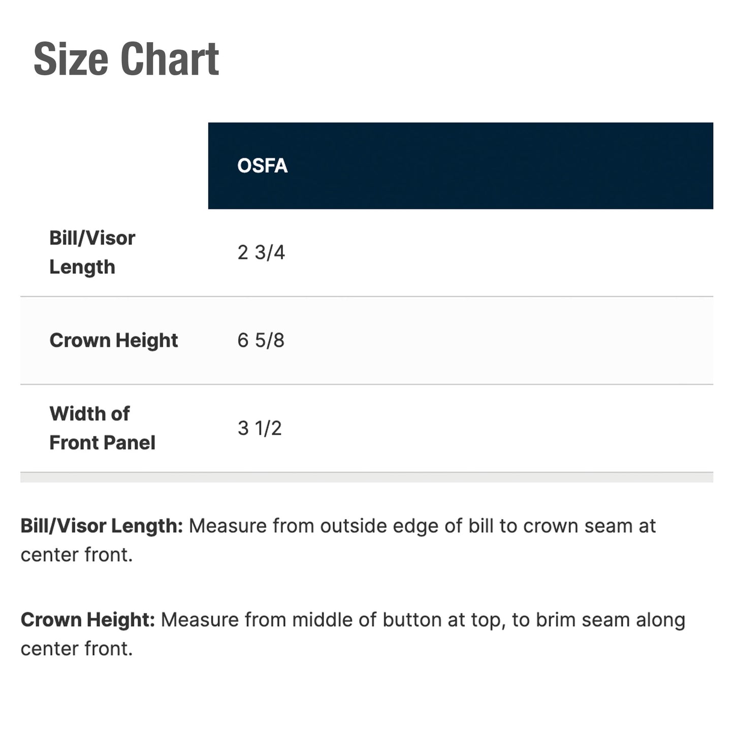Click the Bill/Visor Length row label
This screenshot has width=734, height=734.
pyautogui.click(x=92, y=252)
